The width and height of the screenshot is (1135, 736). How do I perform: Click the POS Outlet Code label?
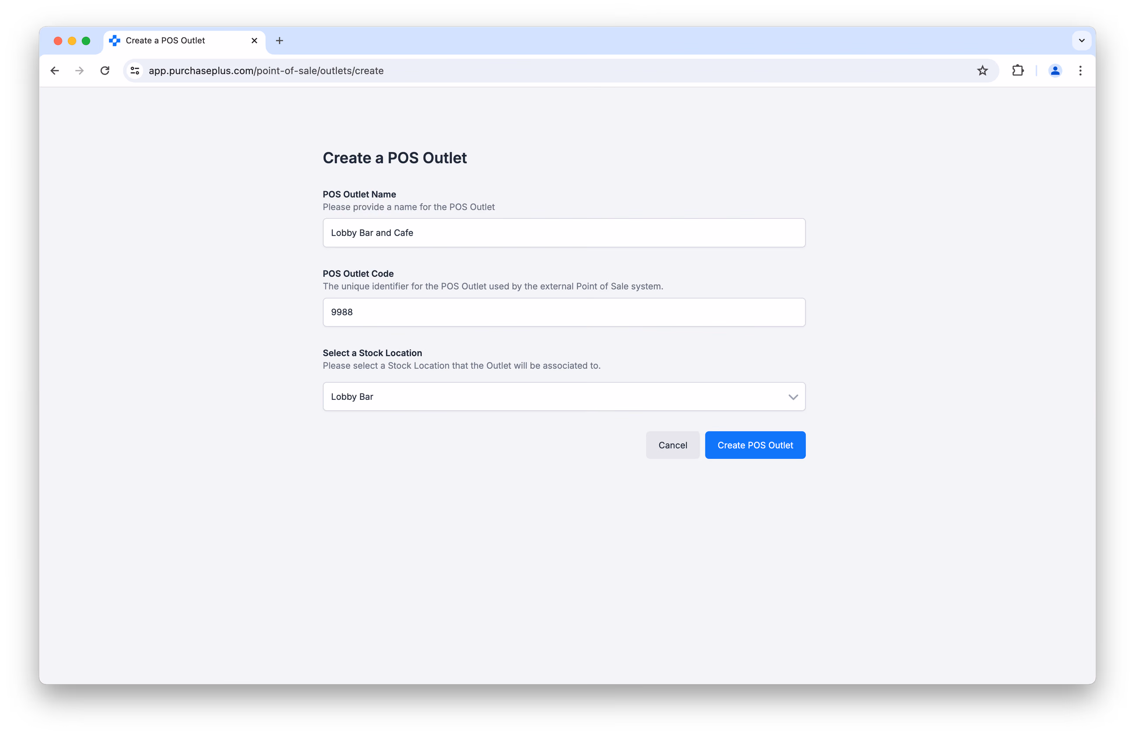(x=358, y=273)
